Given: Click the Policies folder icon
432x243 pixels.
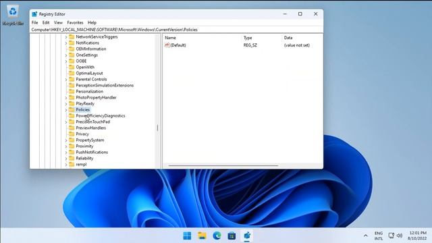Looking at the screenshot, I should (x=72, y=109).
